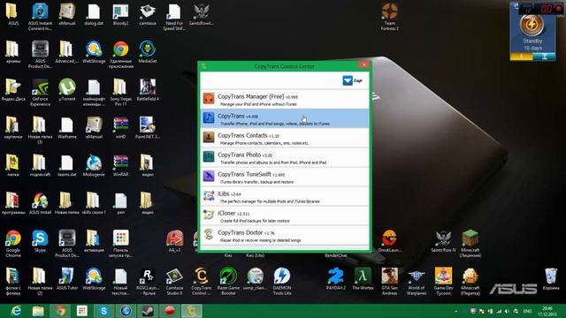This screenshot has height=318, width=566.
Task: Select The Wortex desktop icon
Action: tap(363, 279)
